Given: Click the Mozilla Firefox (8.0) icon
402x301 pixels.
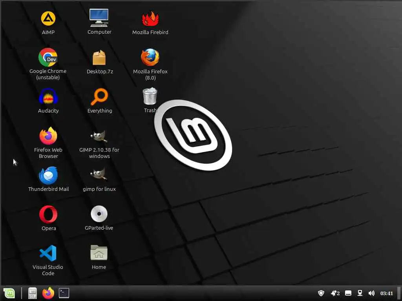Looking at the screenshot, I should pyautogui.click(x=150, y=57).
